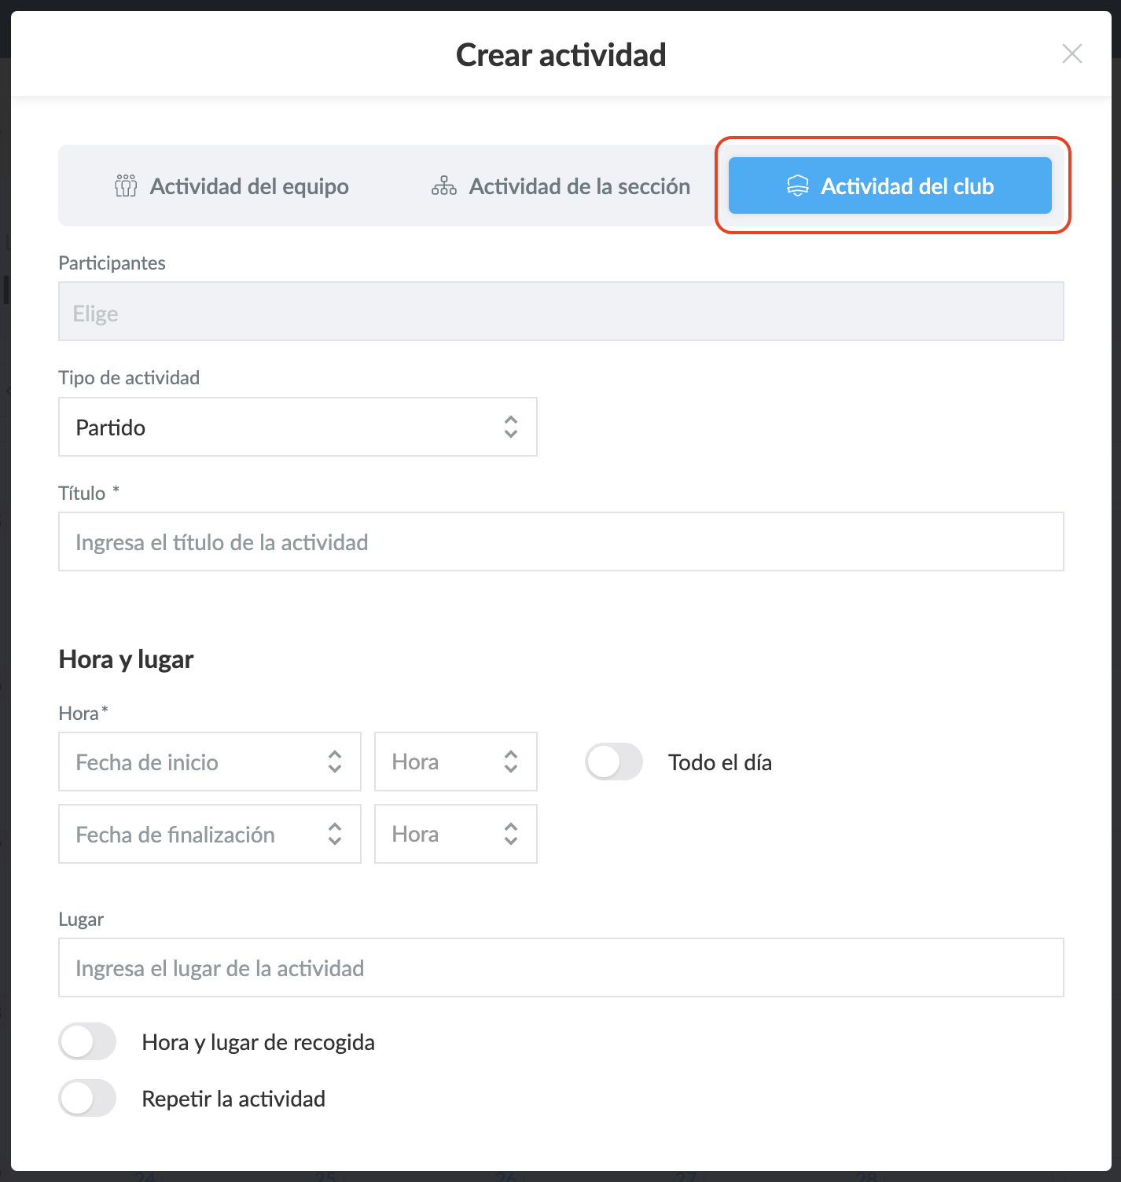Select the Actividad del club tab
1121x1182 pixels.
click(890, 186)
